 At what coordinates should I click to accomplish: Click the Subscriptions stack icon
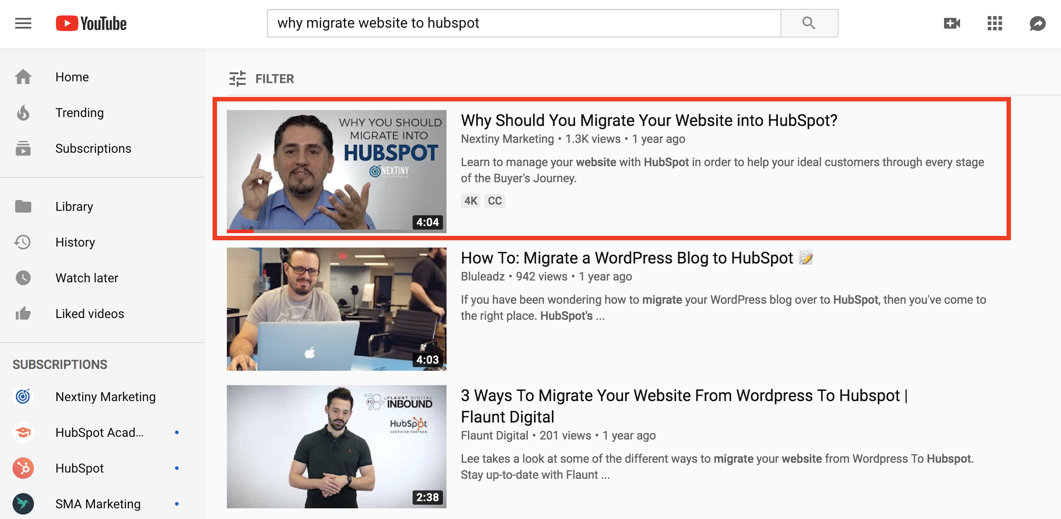tap(23, 148)
